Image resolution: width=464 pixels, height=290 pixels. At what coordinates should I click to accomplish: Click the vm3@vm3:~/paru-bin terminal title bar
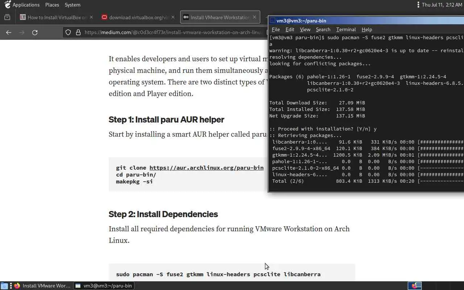[x=366, y=21]
